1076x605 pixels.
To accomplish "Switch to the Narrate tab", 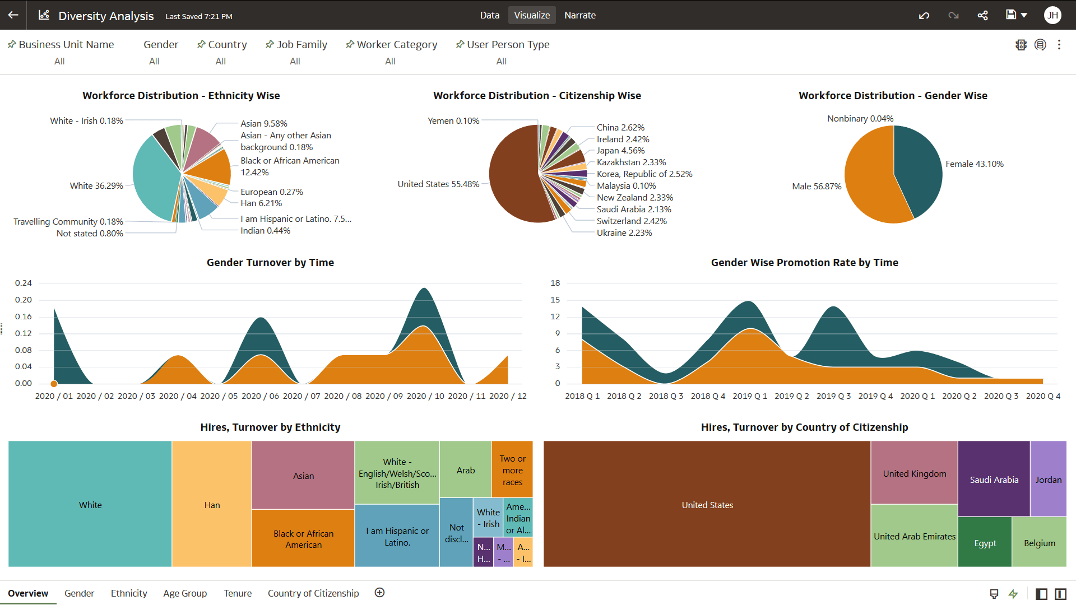I will click(580, 15).
